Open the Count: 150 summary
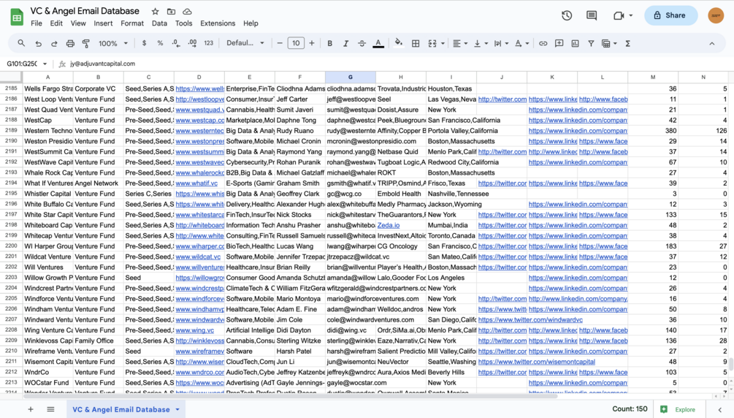 [x=630, y=408]
